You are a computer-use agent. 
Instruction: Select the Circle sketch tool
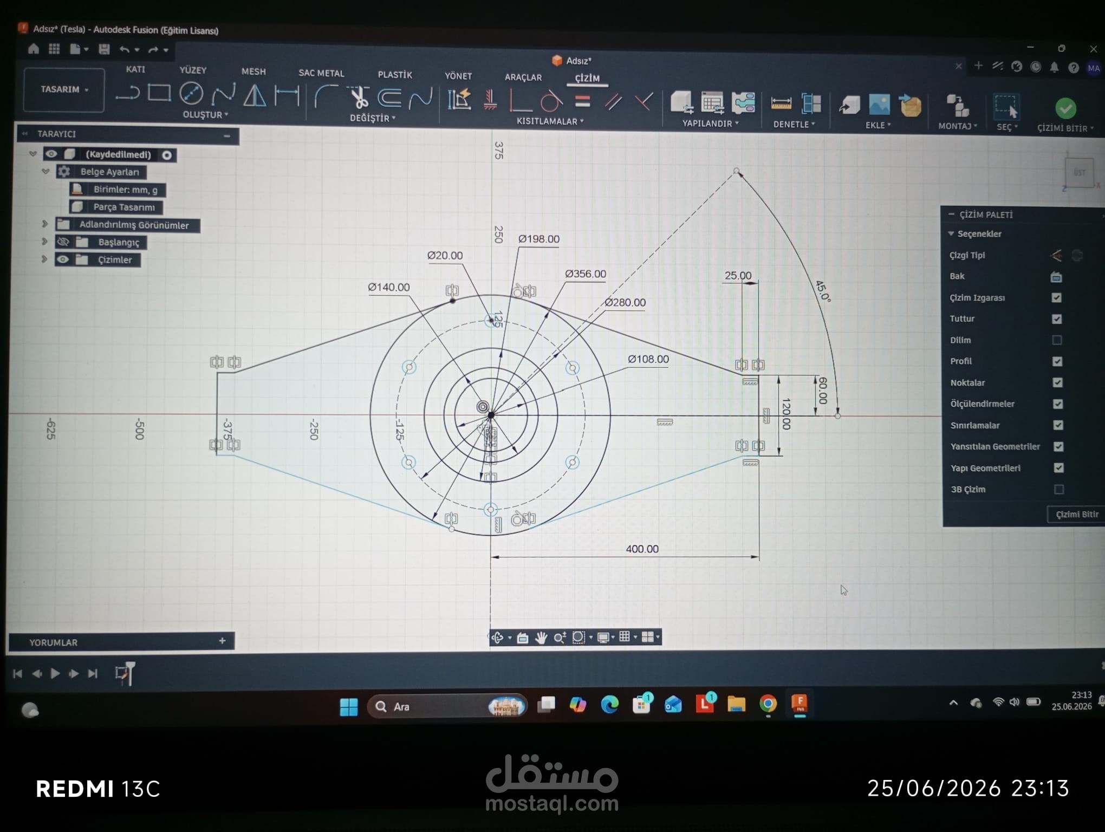[x=191, y=94]
